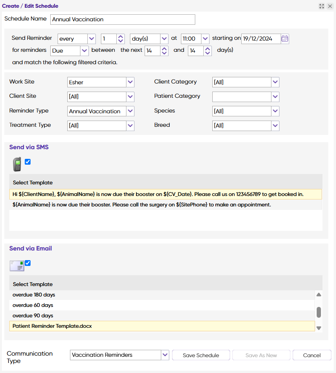The width and height of the screenshot is (336, 373).
Task: Close the Create / Edit Schedule dialog
Action: (330, 6)
